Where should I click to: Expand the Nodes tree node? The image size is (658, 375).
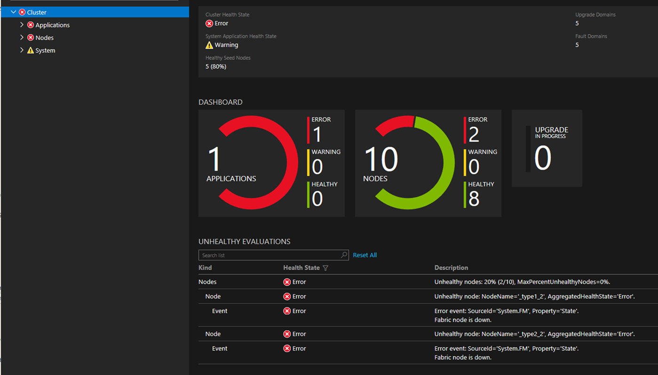pos(22,38)
